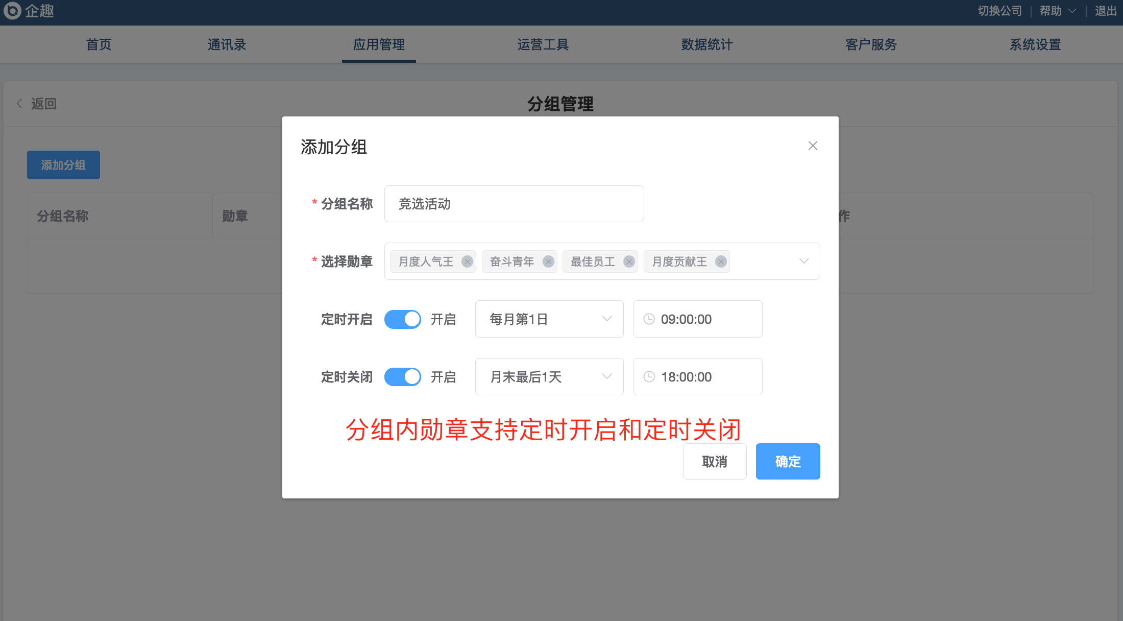Remove the 月度人气王 badge tag
Image resolution: width=1123 pixels, height=621 pixels.
click(467, 261)
